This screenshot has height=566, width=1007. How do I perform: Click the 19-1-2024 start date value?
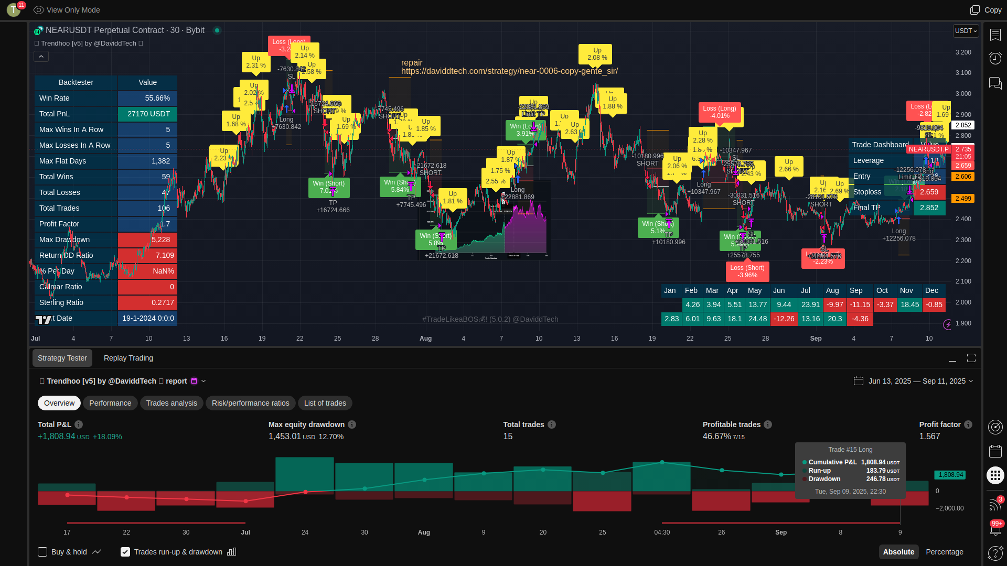click(148, 318)
